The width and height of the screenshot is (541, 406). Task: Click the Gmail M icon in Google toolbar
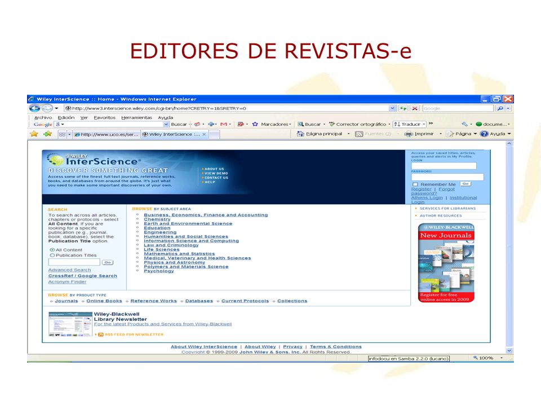coord(224,124)
